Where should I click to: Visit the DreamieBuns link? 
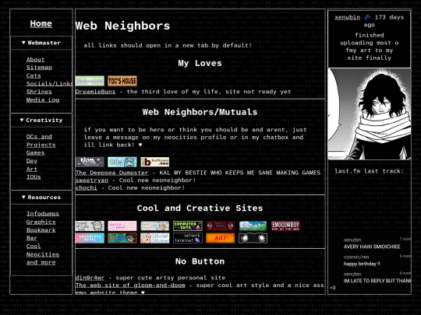click(x=95, y=92)
